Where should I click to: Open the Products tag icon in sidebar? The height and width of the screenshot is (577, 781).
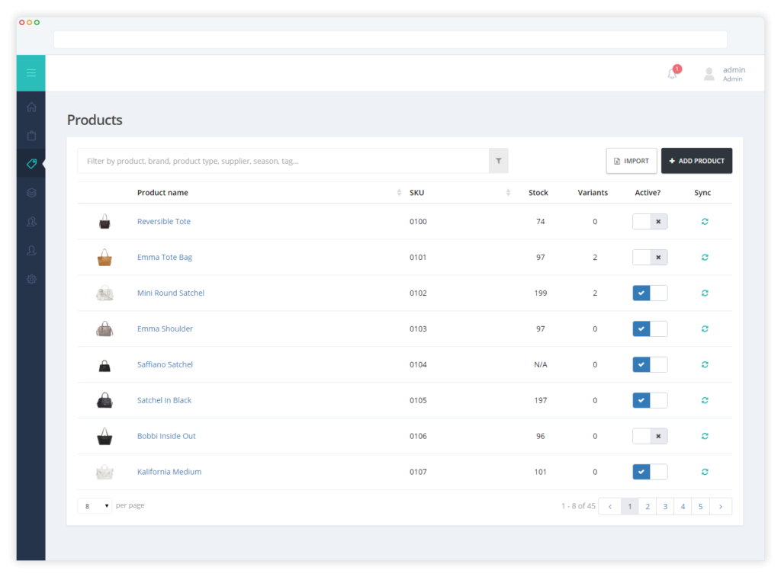click(31, 164)
